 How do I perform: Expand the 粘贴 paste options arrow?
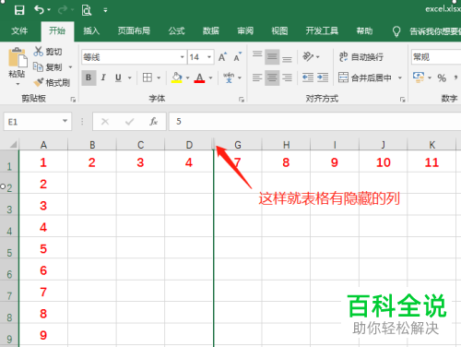tap(18, 84)
